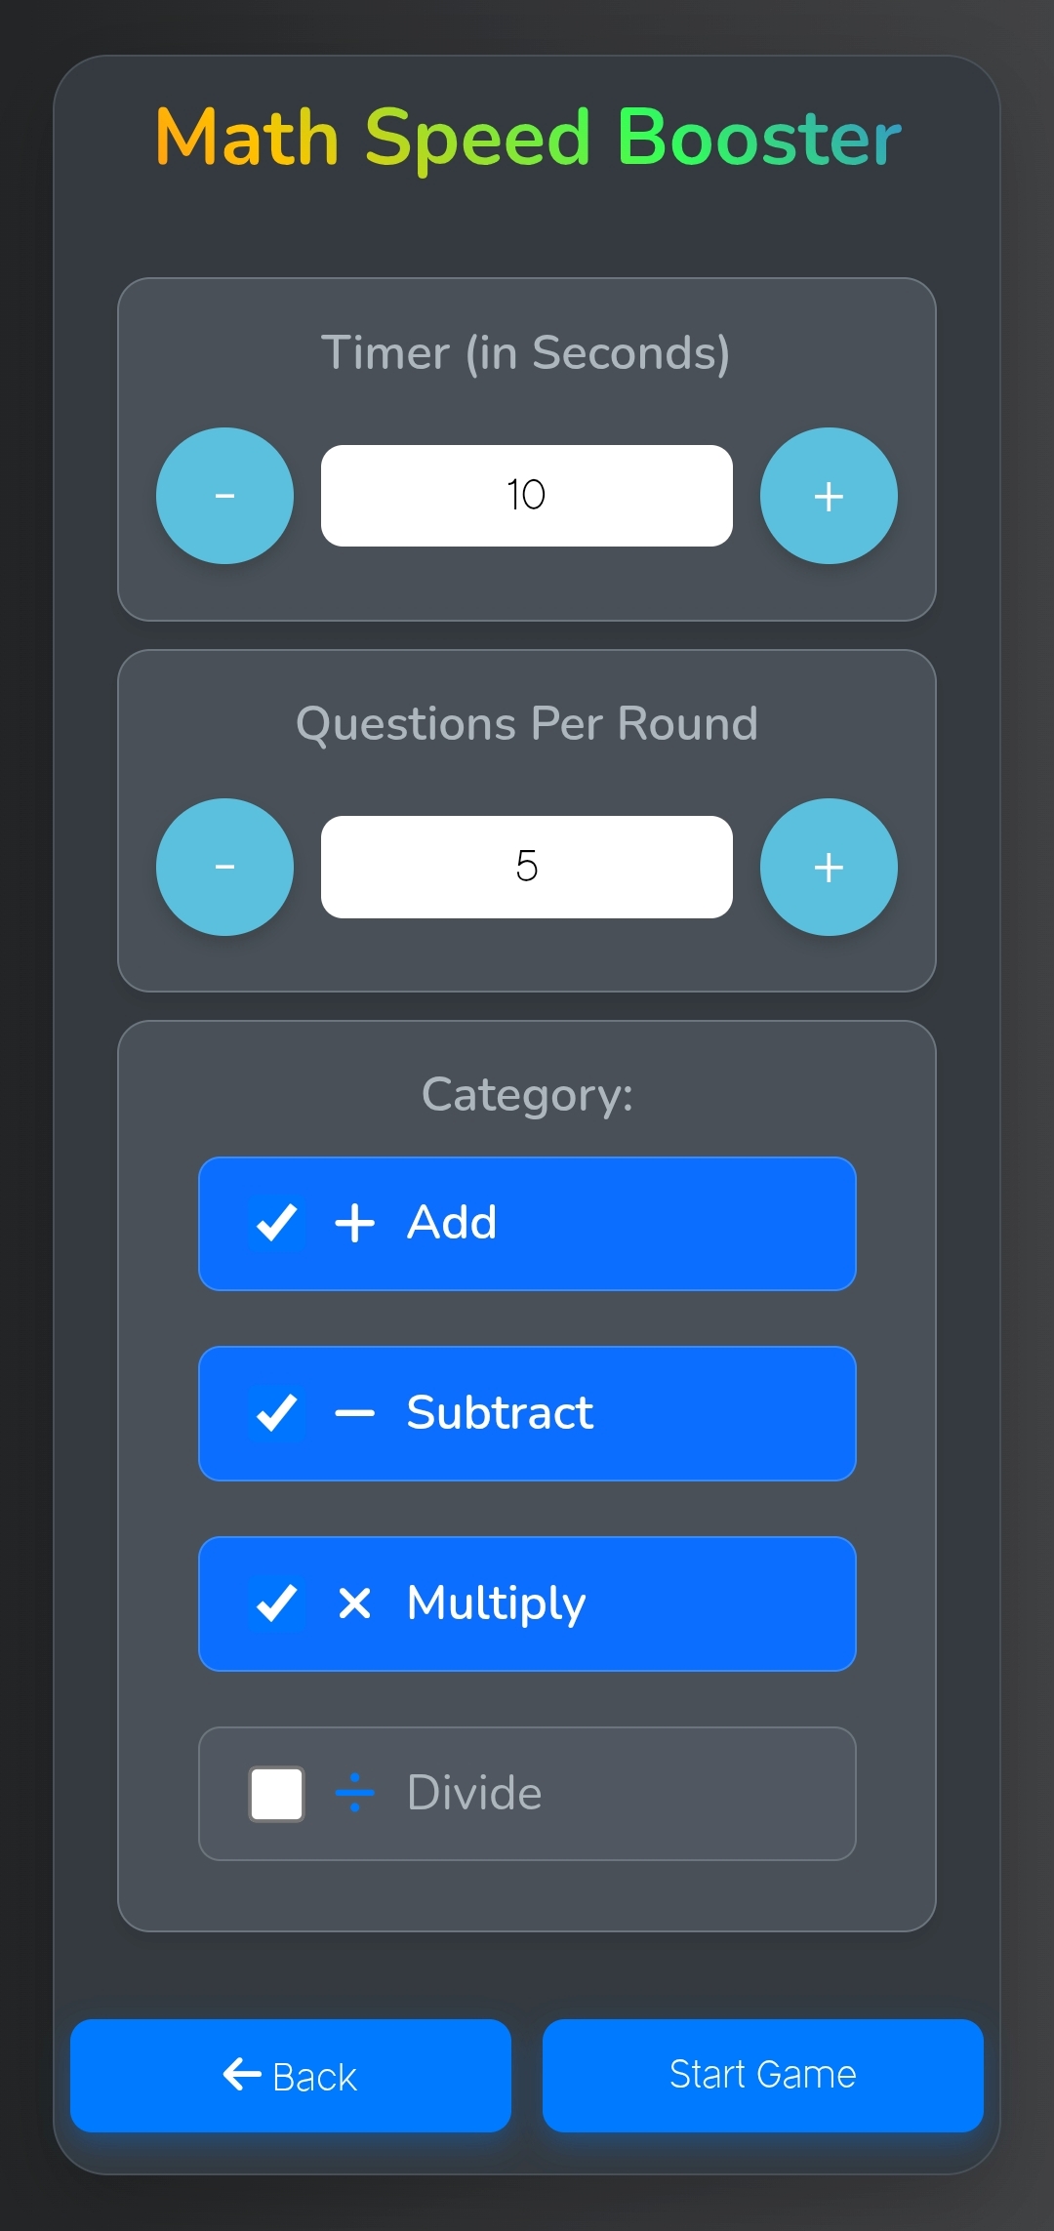Click the Multiply label text
The width and height of the screenshot is (1054, 2231).
[x=496, y=1602]
